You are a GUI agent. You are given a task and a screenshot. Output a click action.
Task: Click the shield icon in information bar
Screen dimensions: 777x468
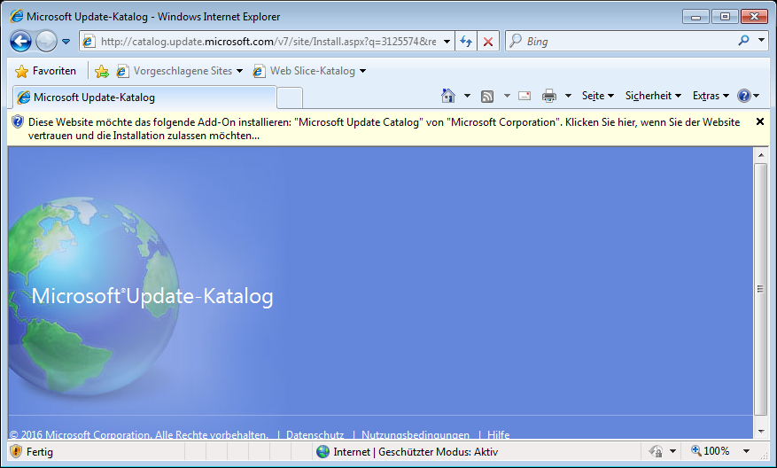(x=18, y=121)
